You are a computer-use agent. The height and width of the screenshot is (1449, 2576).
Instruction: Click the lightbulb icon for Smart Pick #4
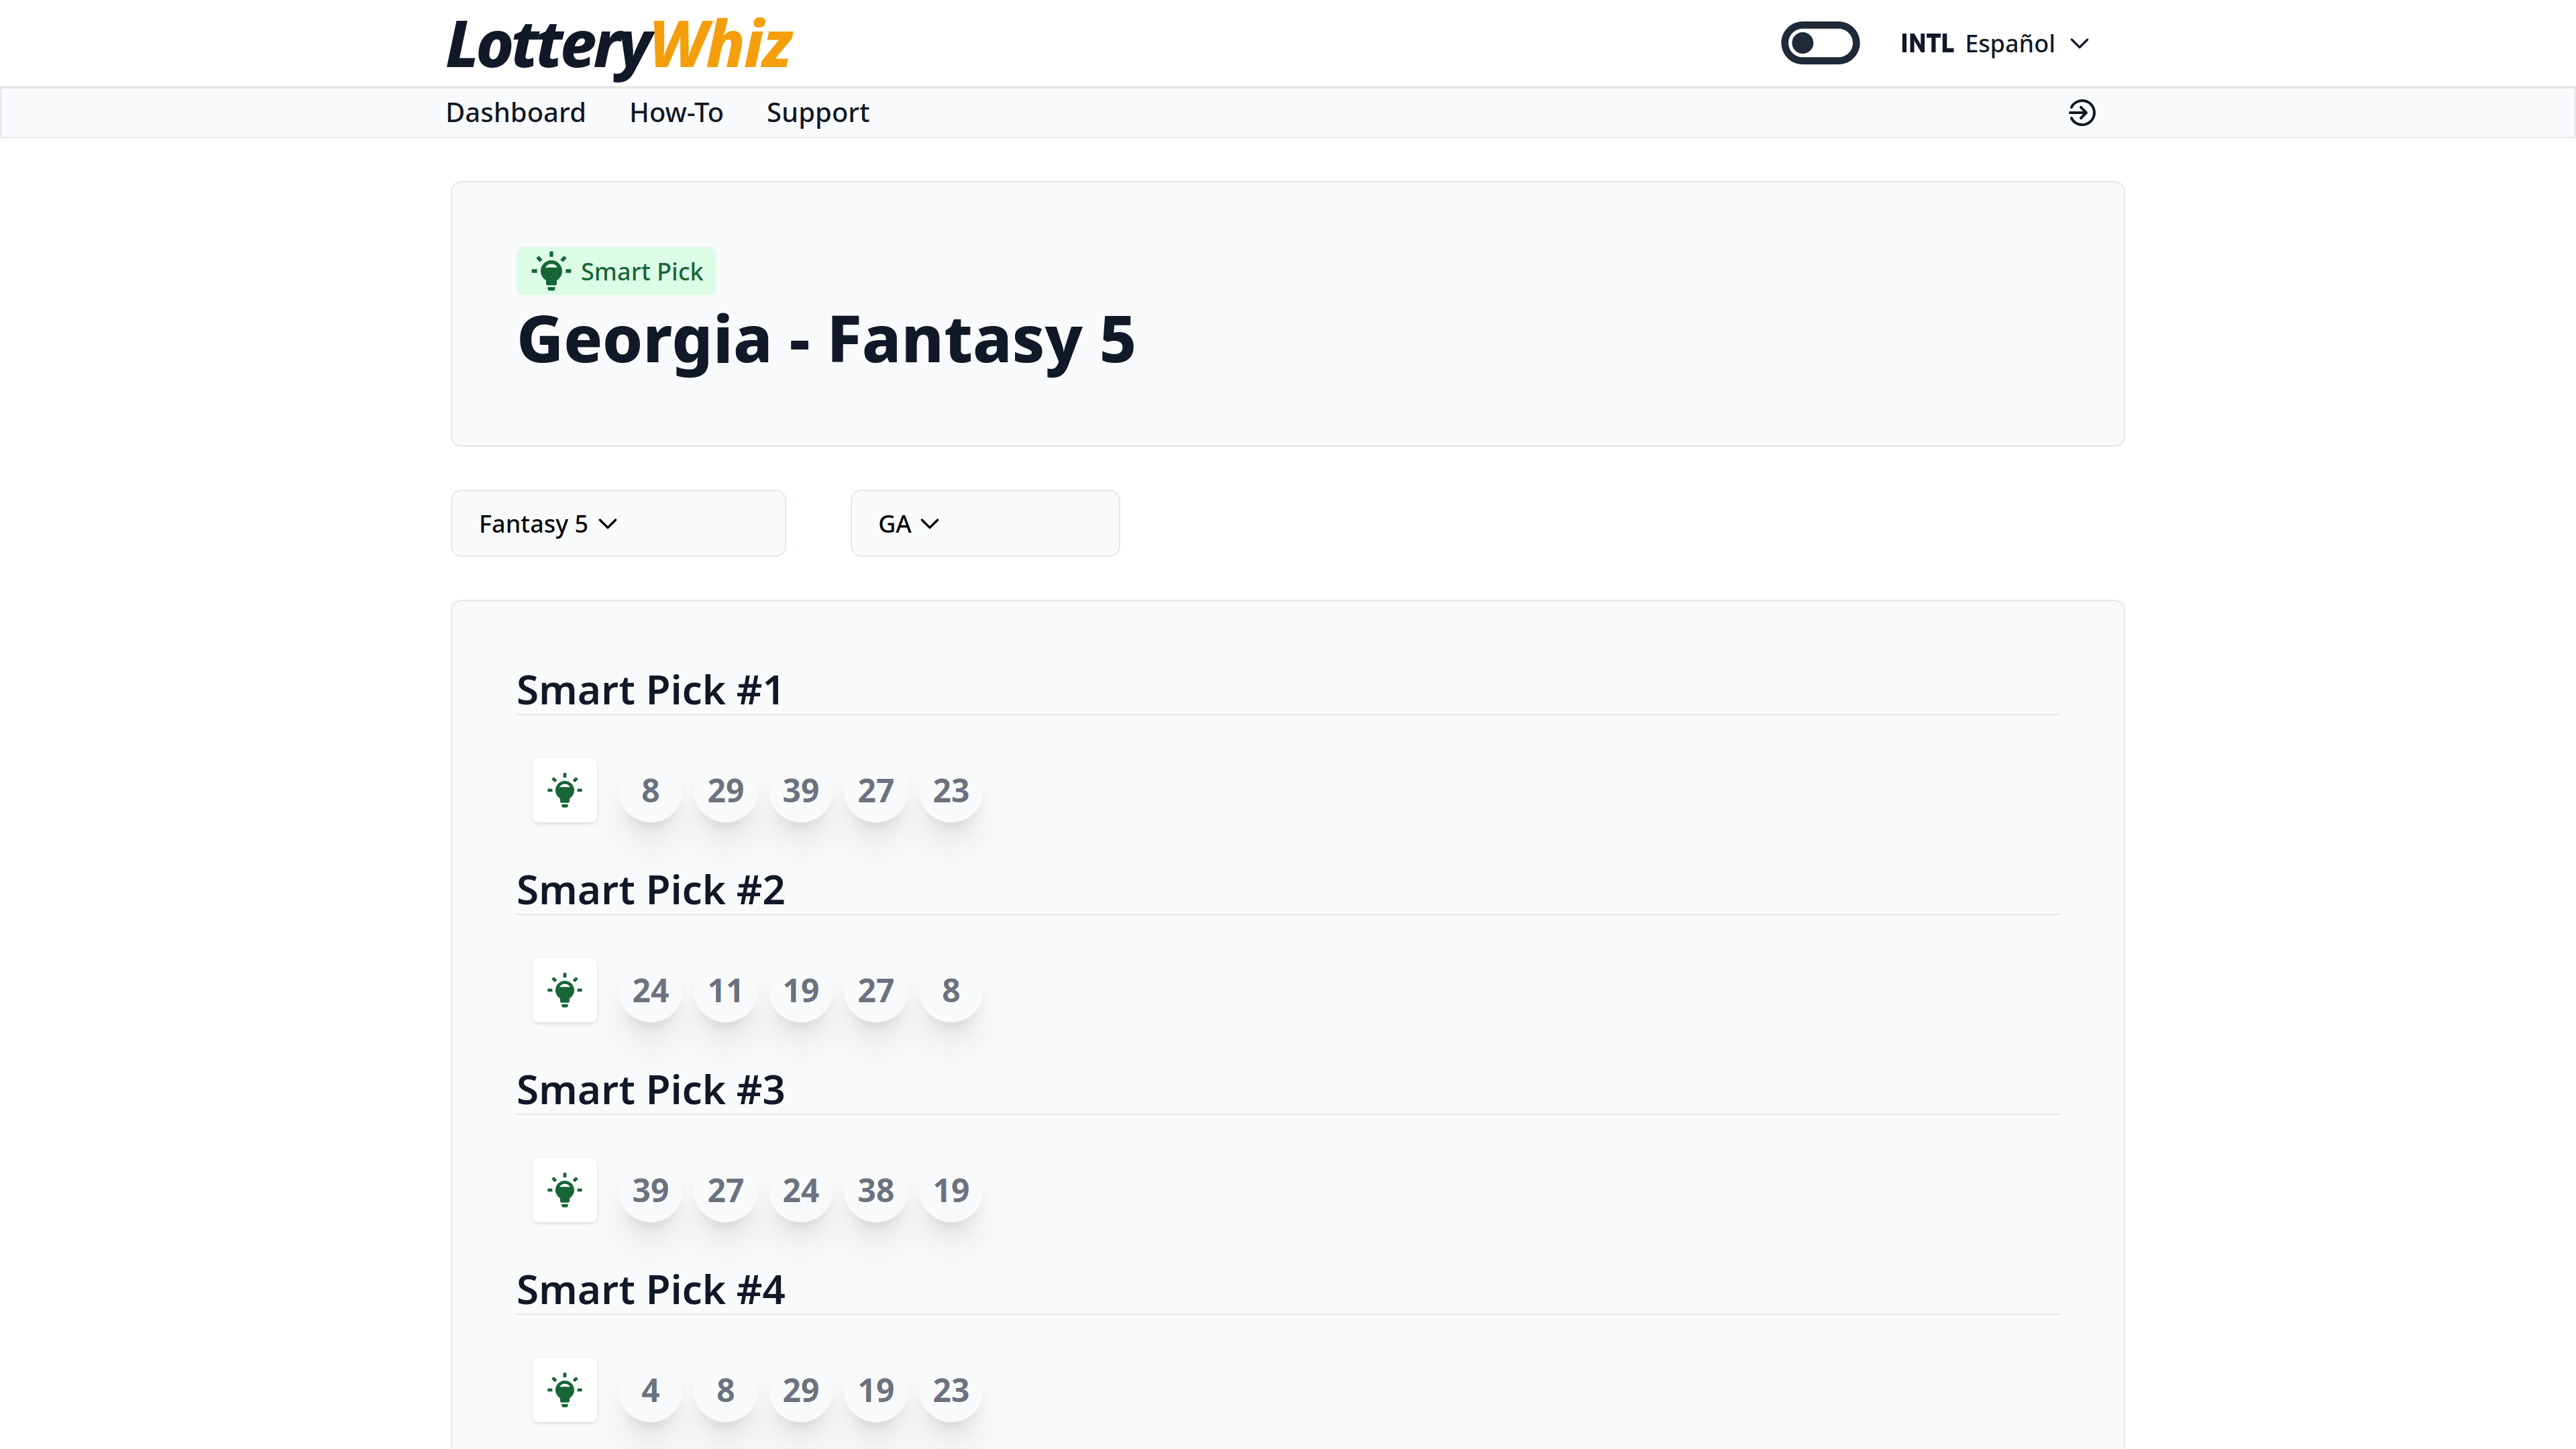click(565, 1390)
